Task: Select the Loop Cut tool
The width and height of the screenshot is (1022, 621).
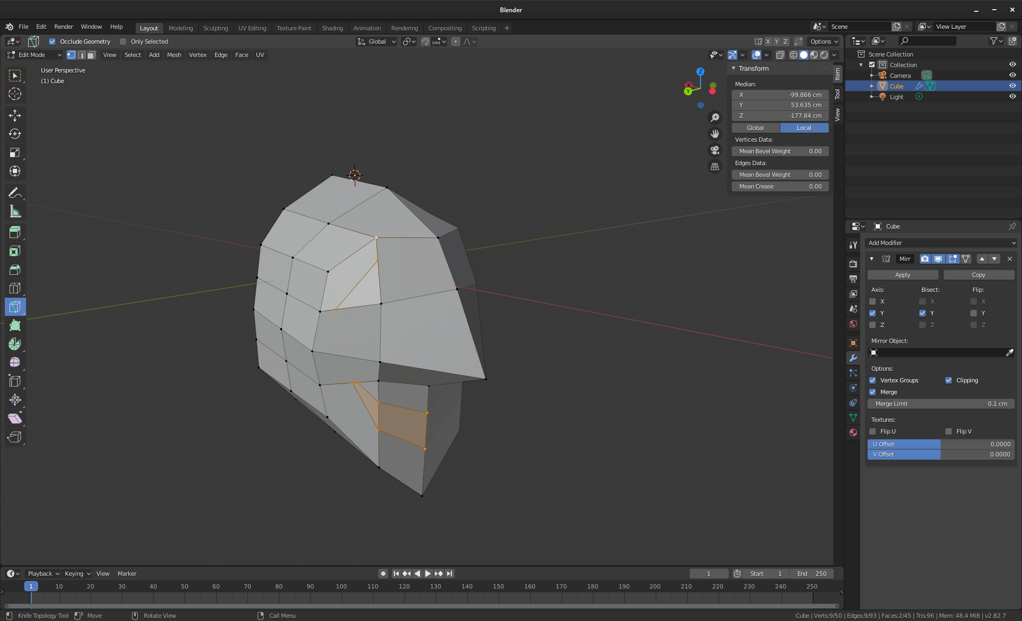Action: coord(15,288)
